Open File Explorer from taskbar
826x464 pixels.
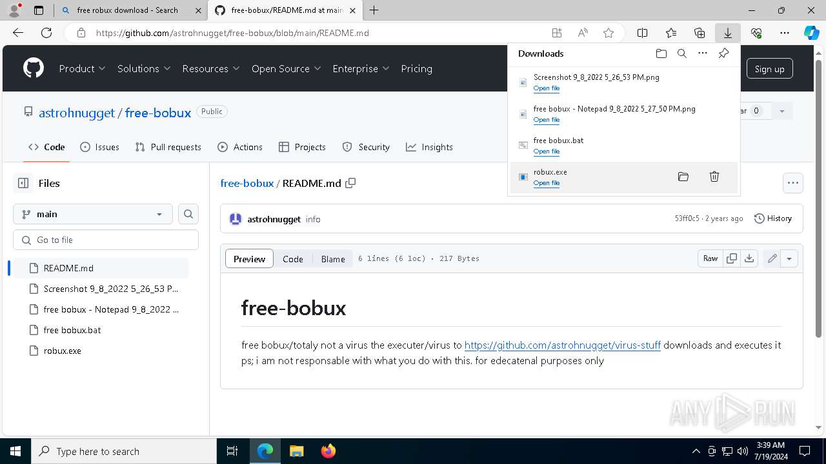click(296, 451)
